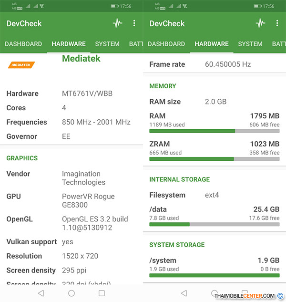Tap the Vulkan support value yes

68,242
